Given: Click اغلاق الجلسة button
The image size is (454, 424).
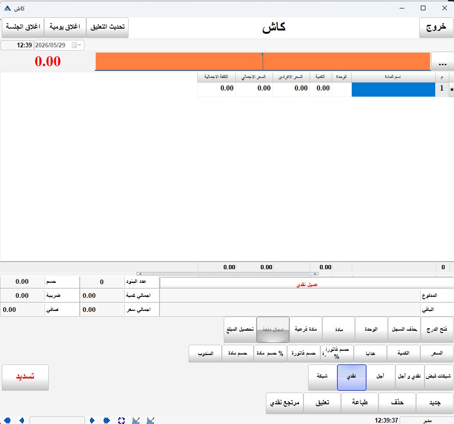Looking at the screenshot, I should [23, 28].
